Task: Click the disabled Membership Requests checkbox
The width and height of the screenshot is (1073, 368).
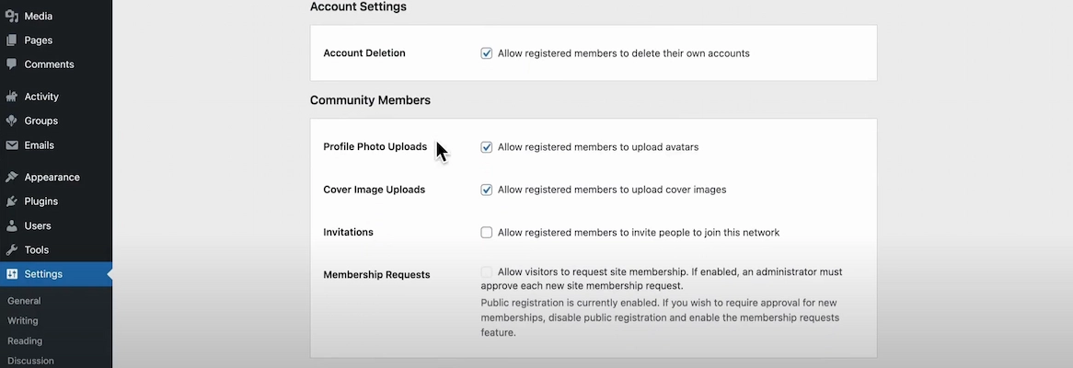Action: 487,272
